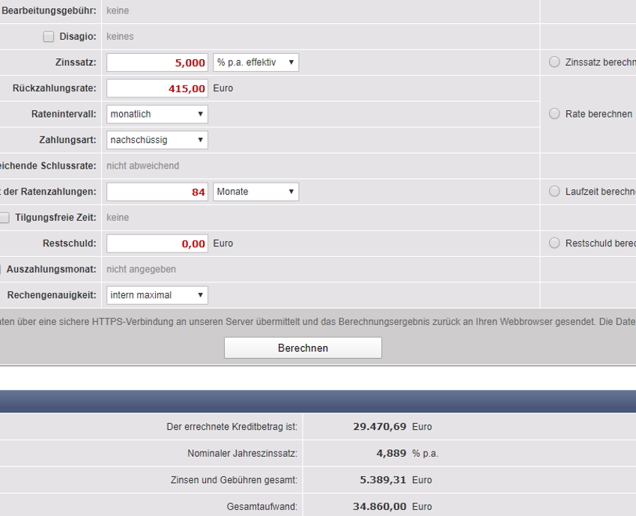Select the Zinssatz berechnen radio button
This screenshot has height=516, width=636.
[554, 62]
